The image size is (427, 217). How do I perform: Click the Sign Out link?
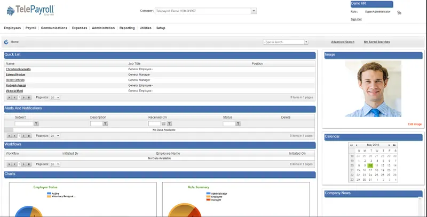point(356,19)
